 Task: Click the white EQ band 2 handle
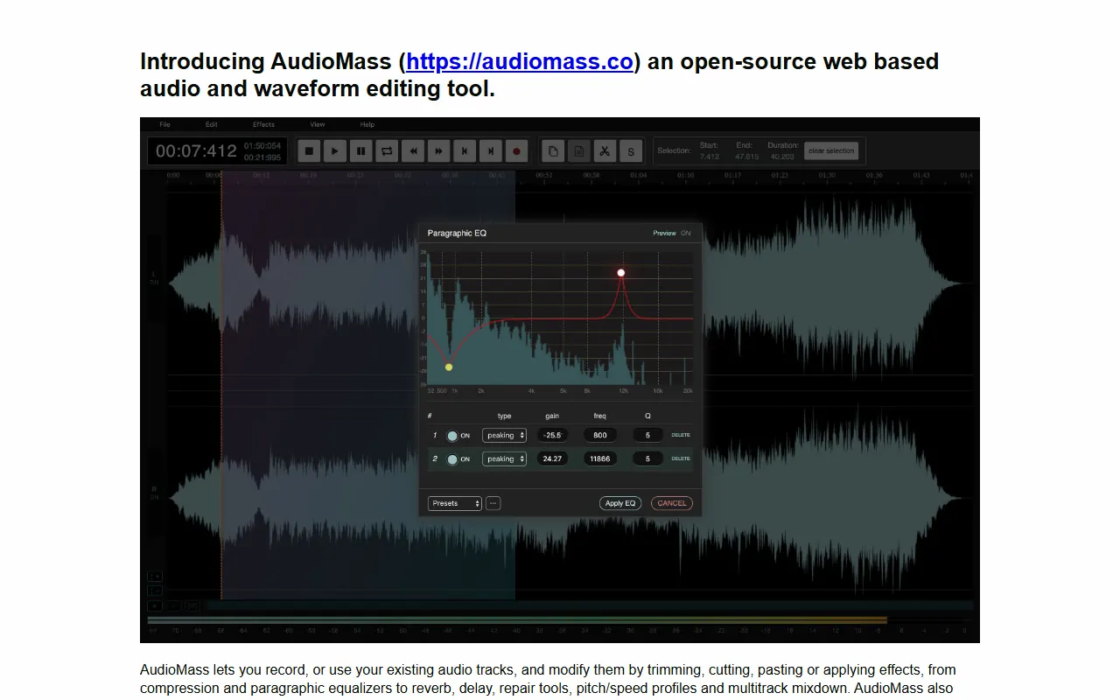pyautogui.click(x=621, y=273)
